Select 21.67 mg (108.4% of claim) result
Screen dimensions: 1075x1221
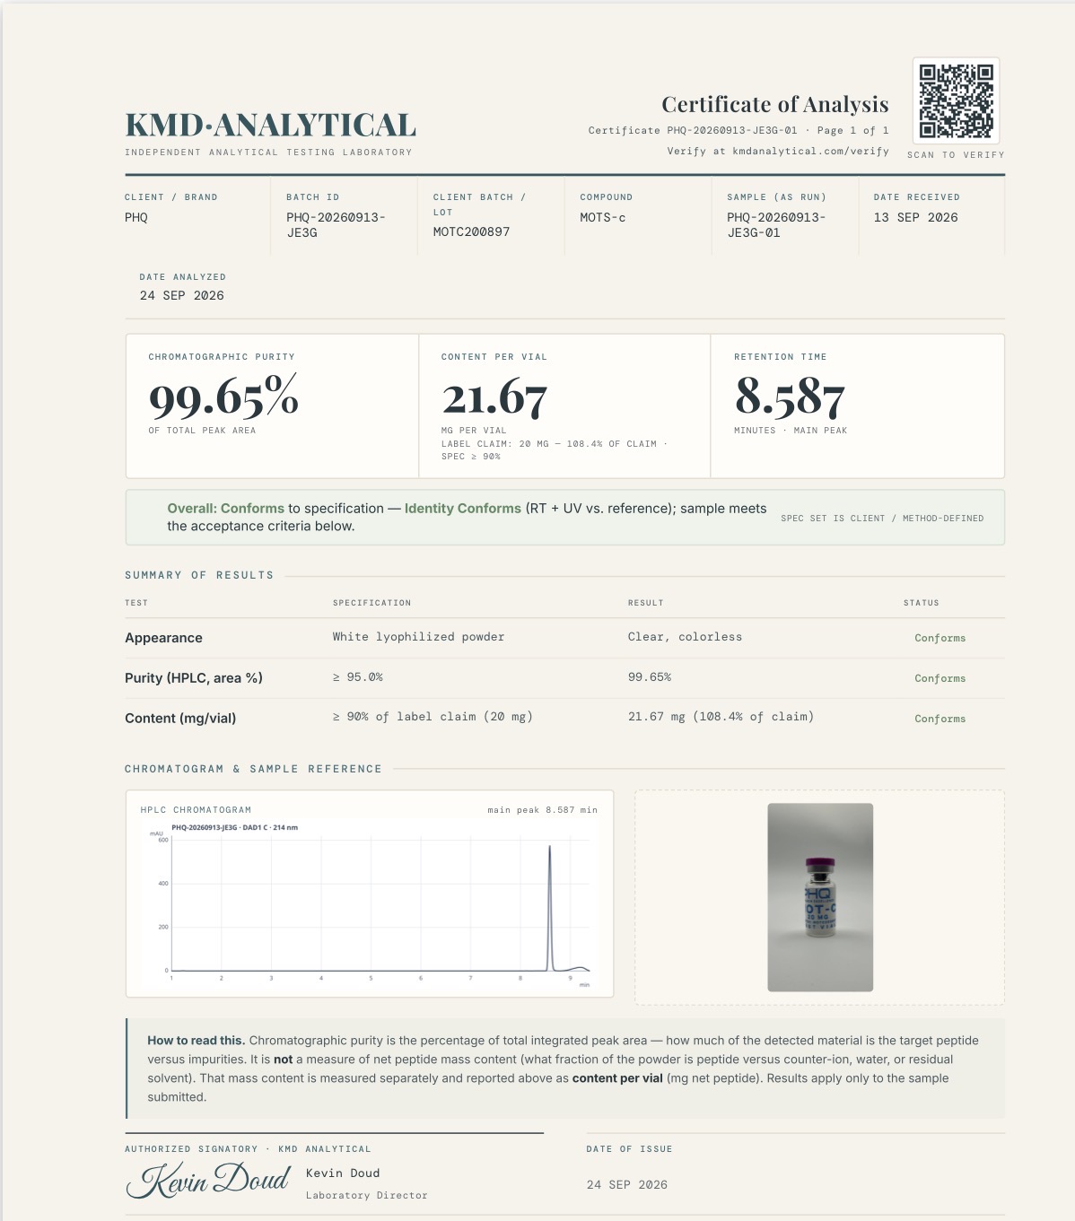721,717
